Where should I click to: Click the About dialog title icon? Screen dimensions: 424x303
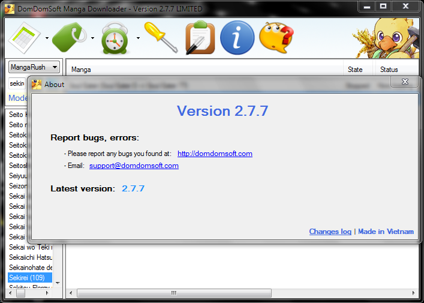coord(37,85)
